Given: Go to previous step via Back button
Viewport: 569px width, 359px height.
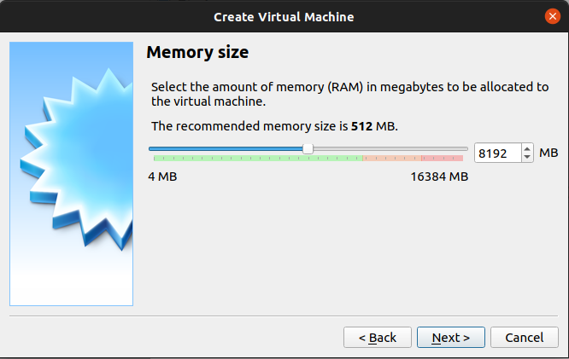Looking at the screenshot, I should tap(377, 338).
